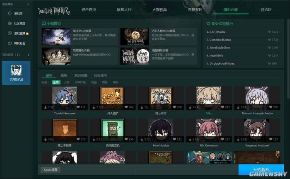
Task: Click download icon on 自动贩卖机 card
Action: (x=94, y=139)
